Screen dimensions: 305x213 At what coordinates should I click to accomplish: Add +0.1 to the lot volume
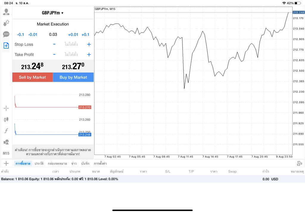point(85,35)
